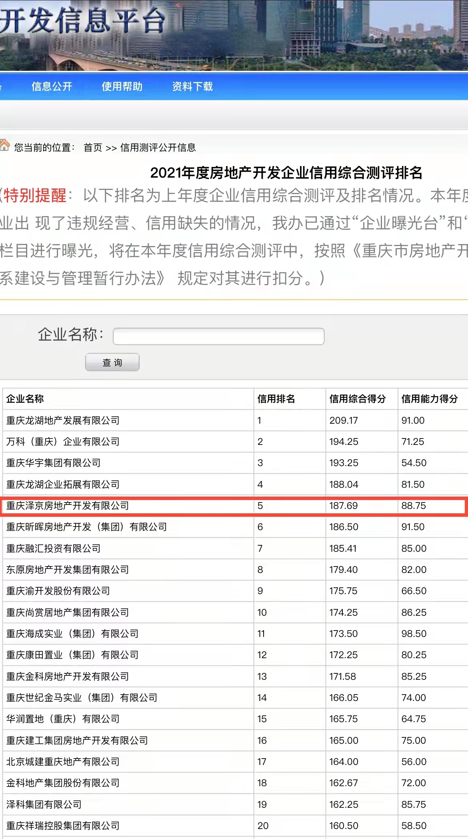Select 重庆融汇投资有限公司 row
Viewport: 468px width, 839px height.
point(235,549)
